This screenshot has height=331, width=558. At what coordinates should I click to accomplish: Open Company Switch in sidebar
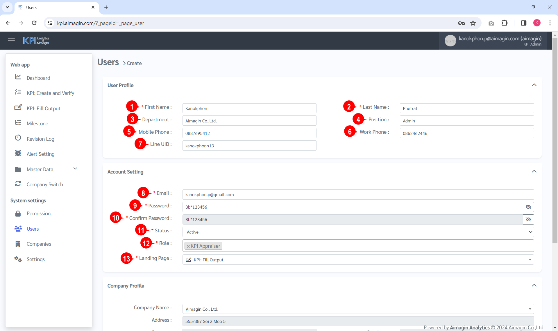[45, 185]
